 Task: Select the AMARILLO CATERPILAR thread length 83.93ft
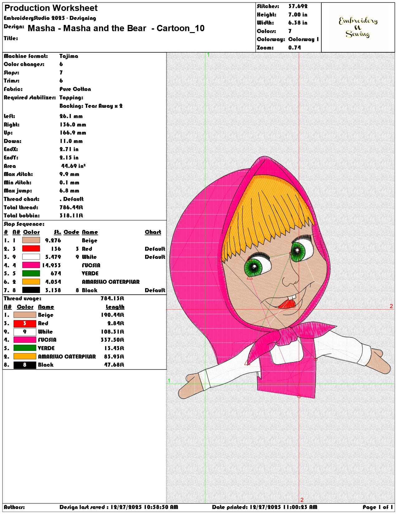pos(114,356)
